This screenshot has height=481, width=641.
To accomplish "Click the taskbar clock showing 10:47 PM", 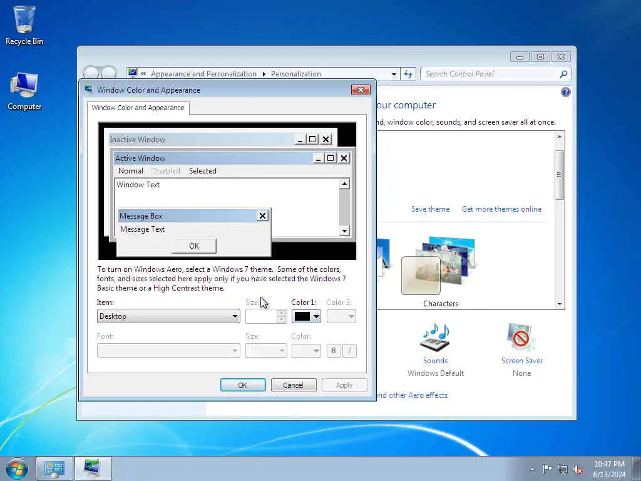I will (x=609, y=468).
